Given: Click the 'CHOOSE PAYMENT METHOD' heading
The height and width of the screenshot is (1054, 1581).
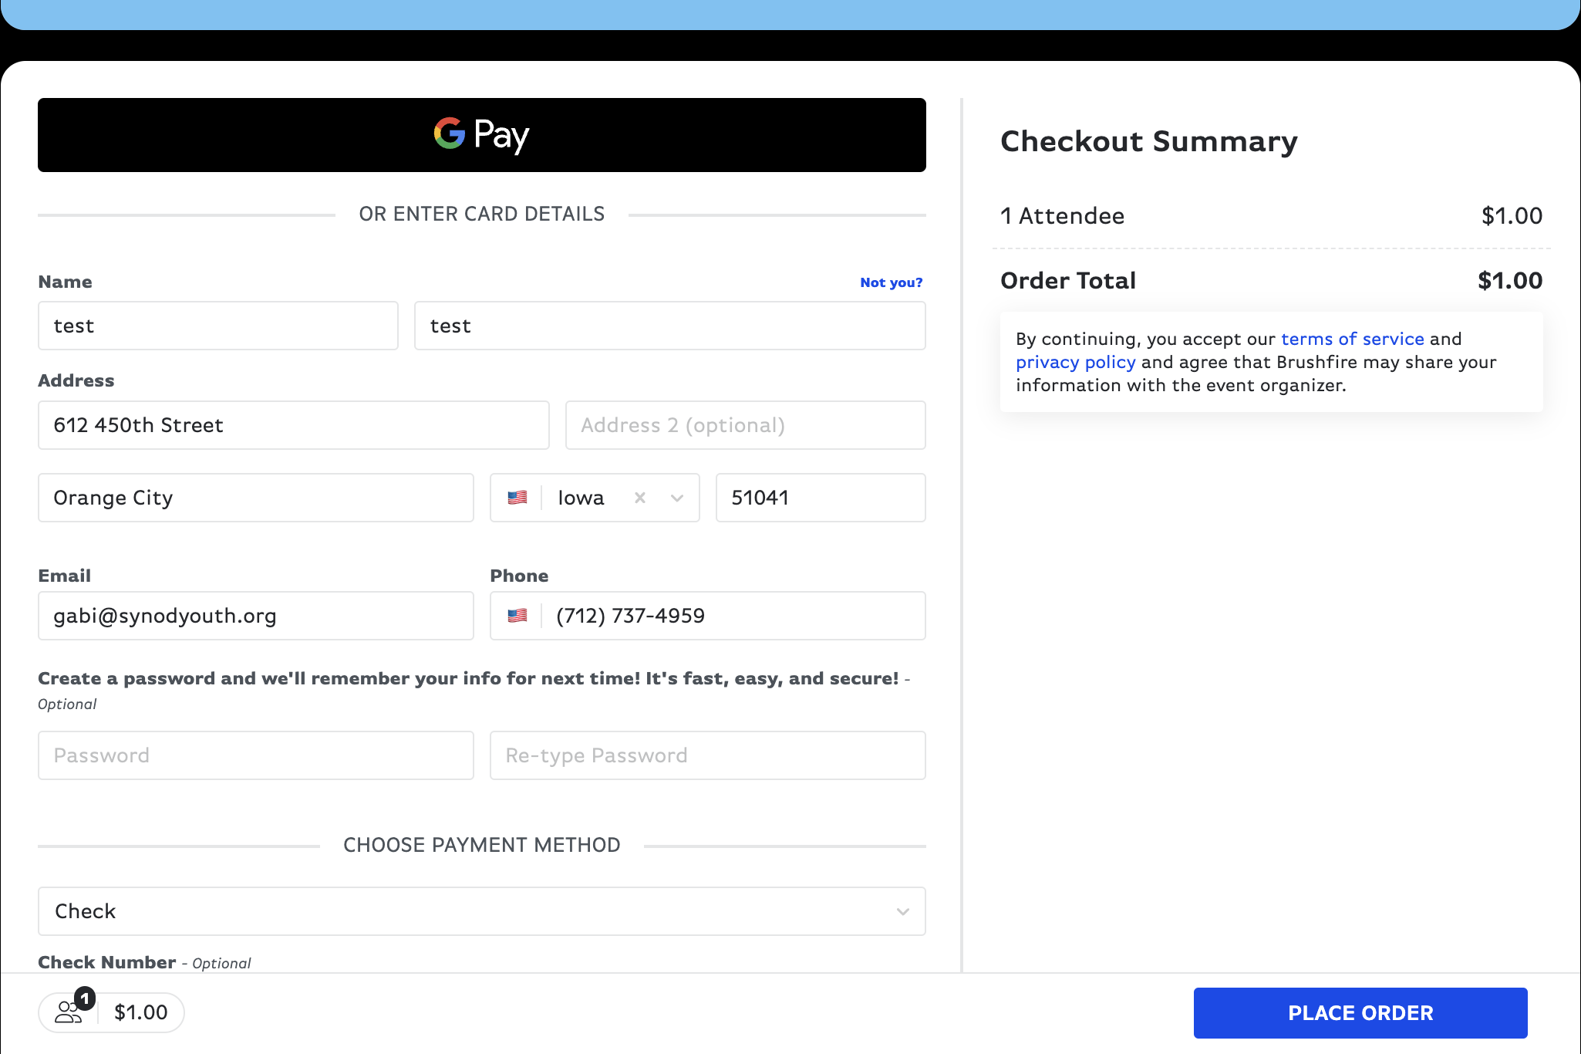Looking at the screenshot, I should (482, 845).
